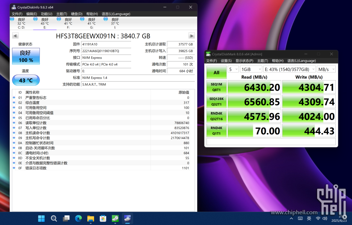The height and width of the screenshot is (225, 352).
Task: Open 主题(T) menu in CrystalDiskMark
Action: tap(263, 61)
